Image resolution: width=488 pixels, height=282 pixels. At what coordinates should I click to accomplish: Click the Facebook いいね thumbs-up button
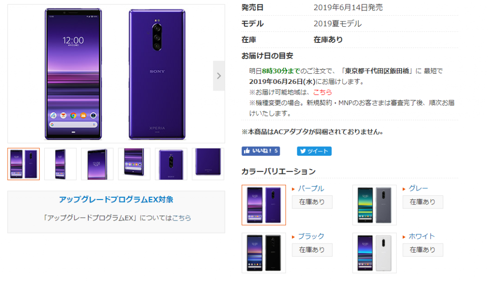click(x=261, y=151)
